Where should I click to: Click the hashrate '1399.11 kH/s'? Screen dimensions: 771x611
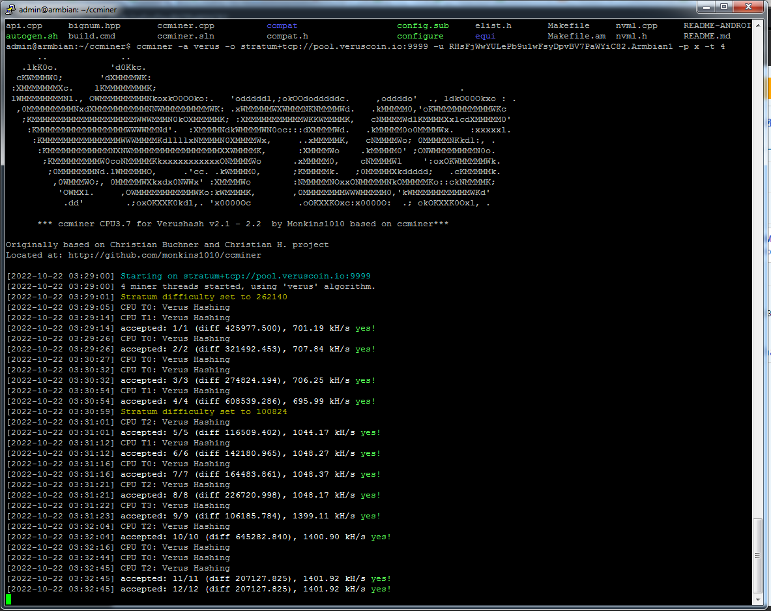[323, 516]
